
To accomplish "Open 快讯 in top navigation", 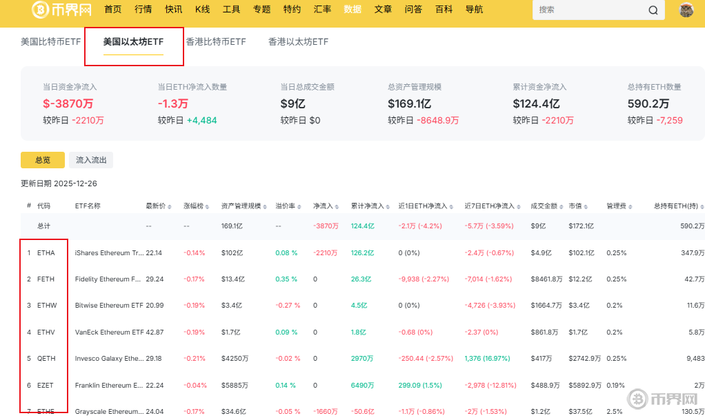I will 174,10.
